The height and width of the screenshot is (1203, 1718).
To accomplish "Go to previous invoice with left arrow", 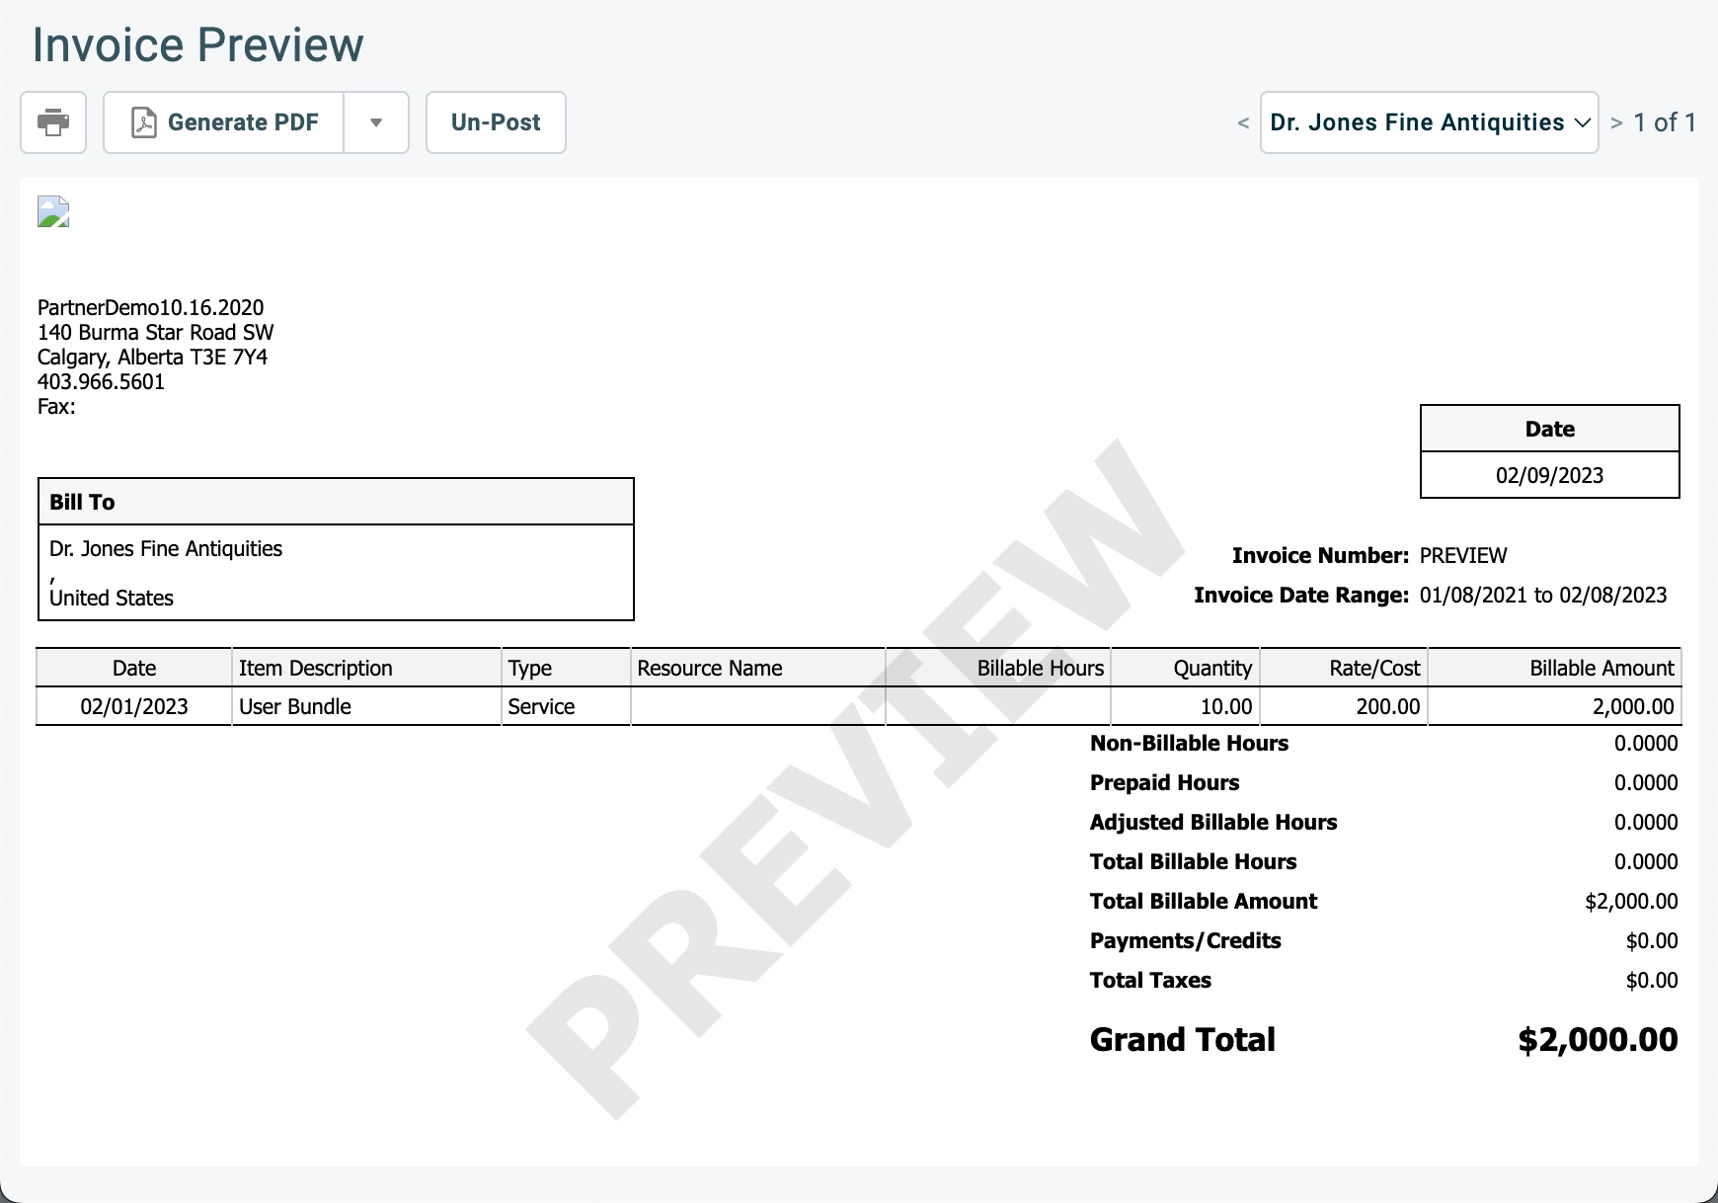I will 1243,122.
